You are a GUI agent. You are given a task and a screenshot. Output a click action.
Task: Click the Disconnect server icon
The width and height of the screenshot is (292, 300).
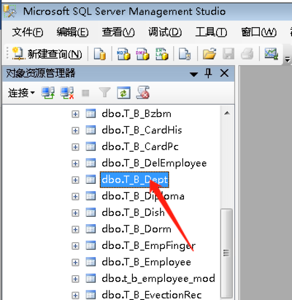pyautogui.click(x=67, y=93)
